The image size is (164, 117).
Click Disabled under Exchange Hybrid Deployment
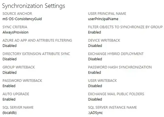tap(95, 59)
